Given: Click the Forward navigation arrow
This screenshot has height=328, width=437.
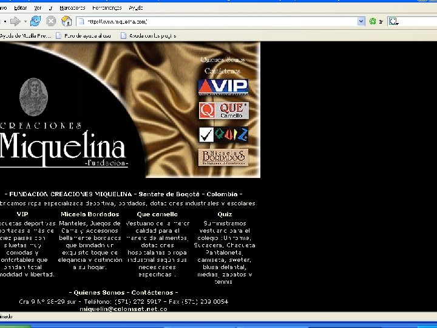Looking at the screenshot, I should (15, 21).
